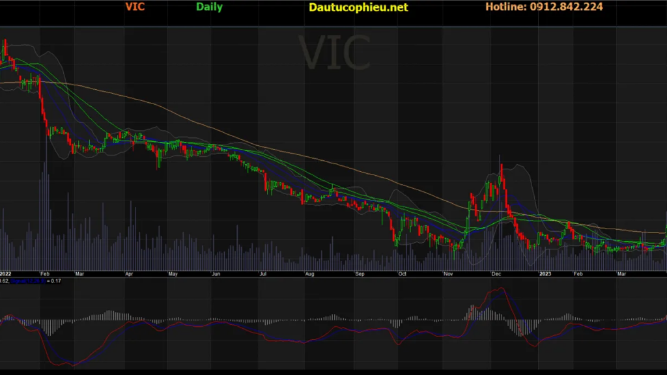Select the Daily timeframe label

[x=209, y=7]
